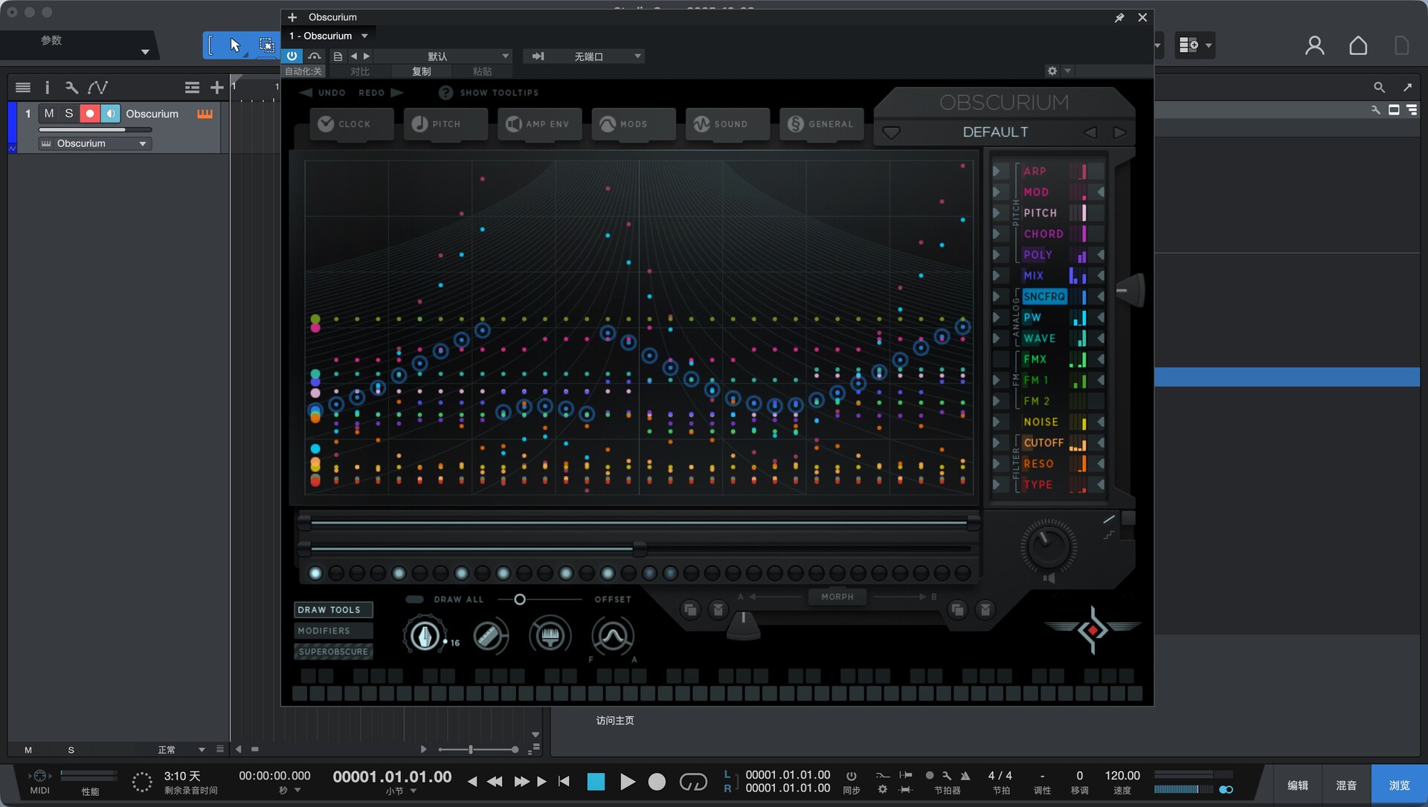The image size is (1428, 807).
Task: Switch to the MODIFIERS tab
Action: click(332, 631)
